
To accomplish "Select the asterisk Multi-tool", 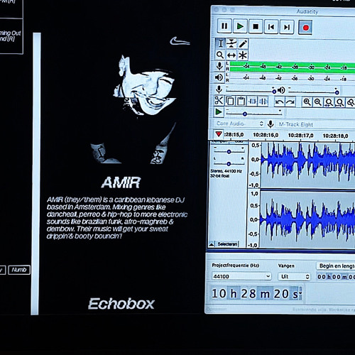I will tap(243, 55).
